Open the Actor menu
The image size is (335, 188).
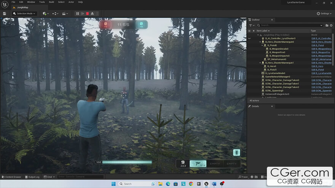tap(71, 2)
